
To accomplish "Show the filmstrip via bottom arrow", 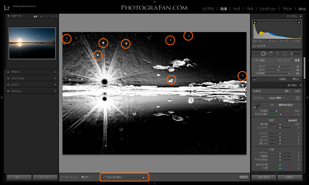I will click(x=154, y=183).
